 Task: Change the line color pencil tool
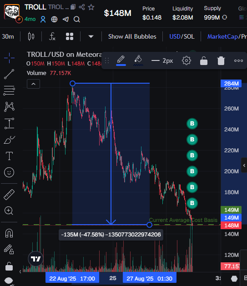point(121,60)
